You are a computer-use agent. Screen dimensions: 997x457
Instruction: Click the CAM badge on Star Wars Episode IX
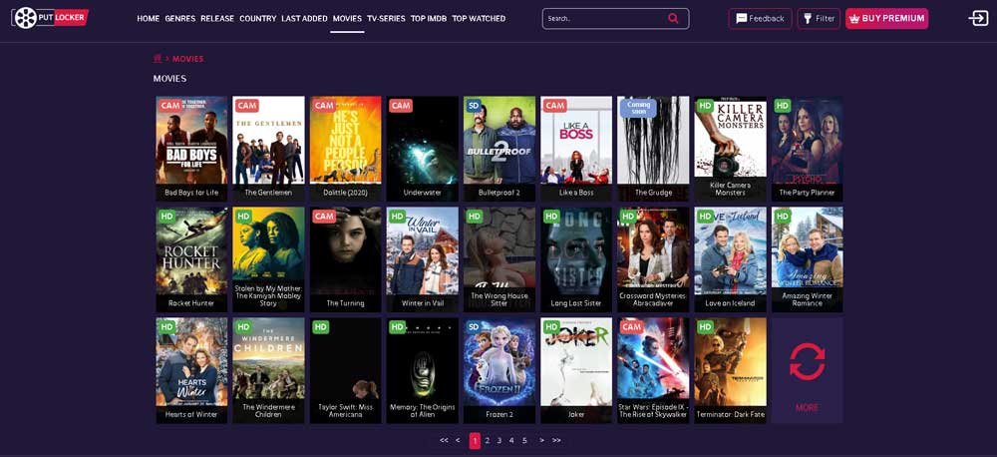coord(631,327)
